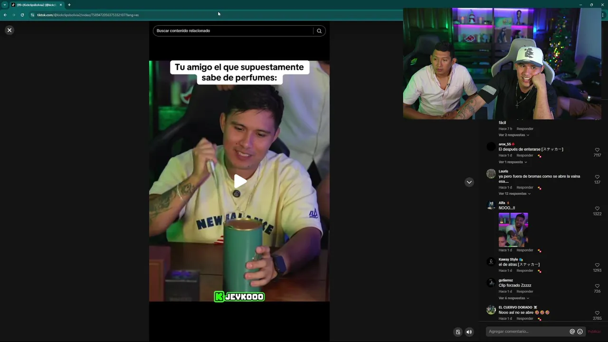This screenshot has height=342, width=608.
Task: Reload the page with the refresh icon
Action: (x=22, y=15)
